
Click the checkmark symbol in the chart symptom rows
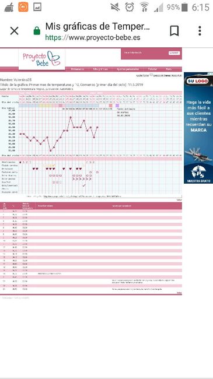(84, 185)
